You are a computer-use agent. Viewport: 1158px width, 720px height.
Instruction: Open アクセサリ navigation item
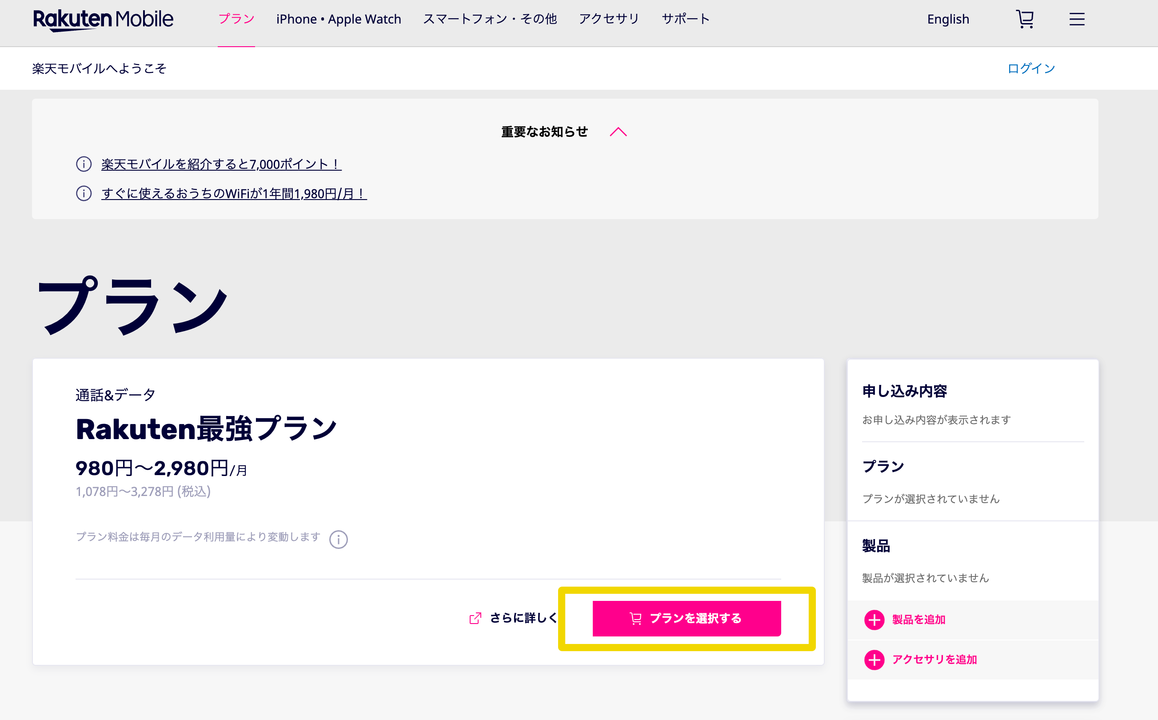tap(609, 19)
